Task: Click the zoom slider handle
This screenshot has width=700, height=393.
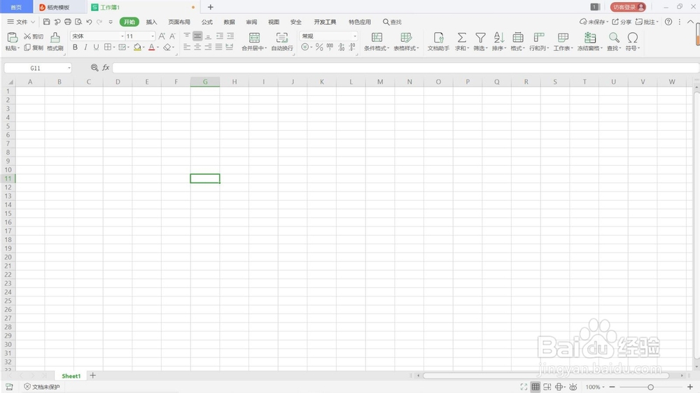Action: coord(650,387)
